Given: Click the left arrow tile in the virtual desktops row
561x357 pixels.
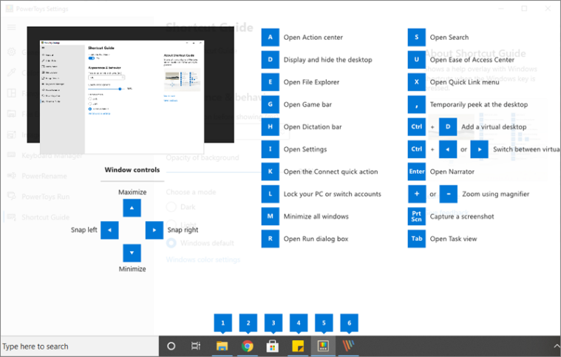Looking at the screenshot, I should pos(448,149).
